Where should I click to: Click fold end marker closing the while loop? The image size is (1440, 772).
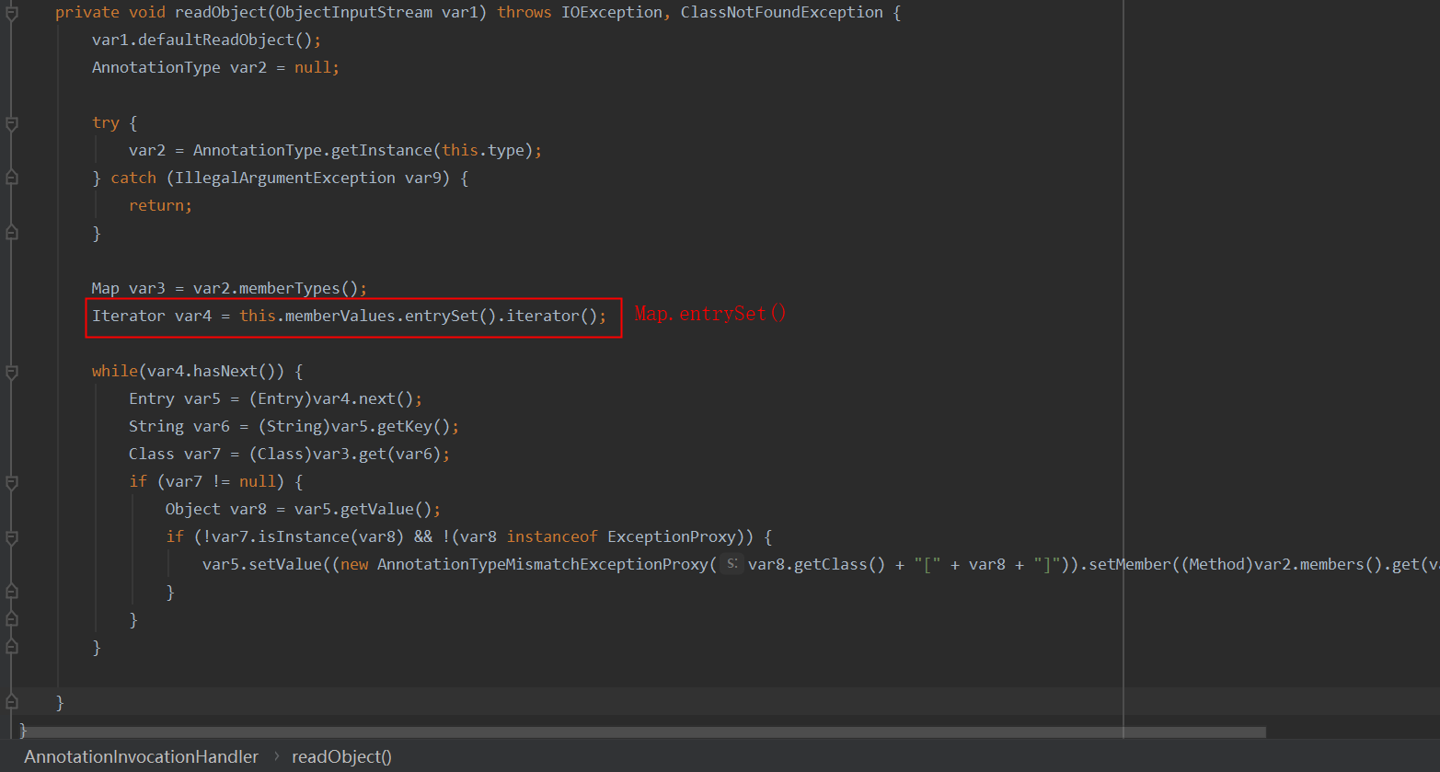[x=12, y=648]
